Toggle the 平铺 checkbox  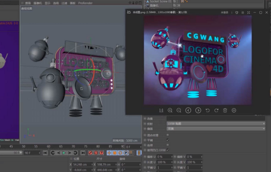pyautogui.click(x=168, y=139)
